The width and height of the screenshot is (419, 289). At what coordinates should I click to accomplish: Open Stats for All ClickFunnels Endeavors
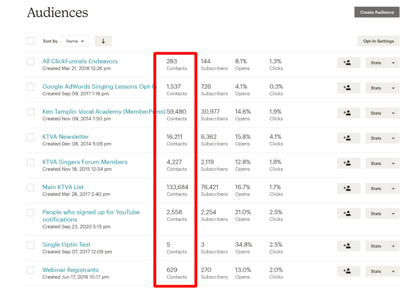pyautogui.click(x=376, y=63)
